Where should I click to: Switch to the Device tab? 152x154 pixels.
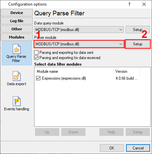[17, 13]
